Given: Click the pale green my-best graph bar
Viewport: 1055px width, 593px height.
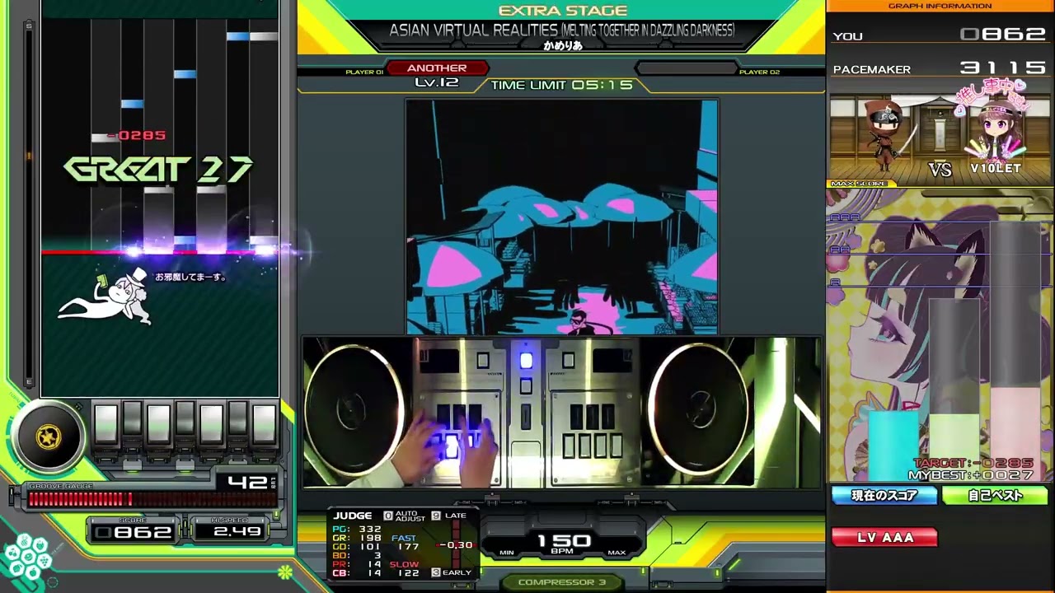Looking at the screenshot, I should pyautogui.click(x=954, y=447).
